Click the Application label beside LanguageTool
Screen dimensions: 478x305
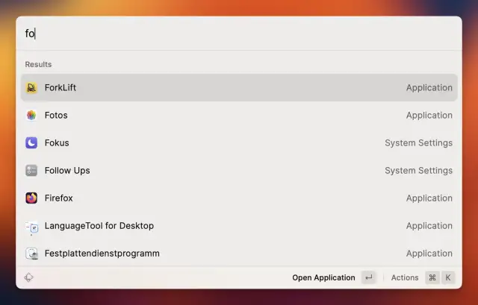pyautogui.click(x=429, y=226)
